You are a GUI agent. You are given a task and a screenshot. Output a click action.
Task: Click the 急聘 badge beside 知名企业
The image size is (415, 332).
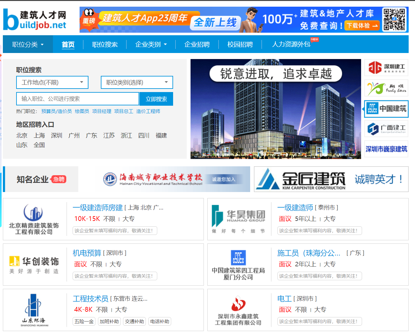click(x=59, y=179)
